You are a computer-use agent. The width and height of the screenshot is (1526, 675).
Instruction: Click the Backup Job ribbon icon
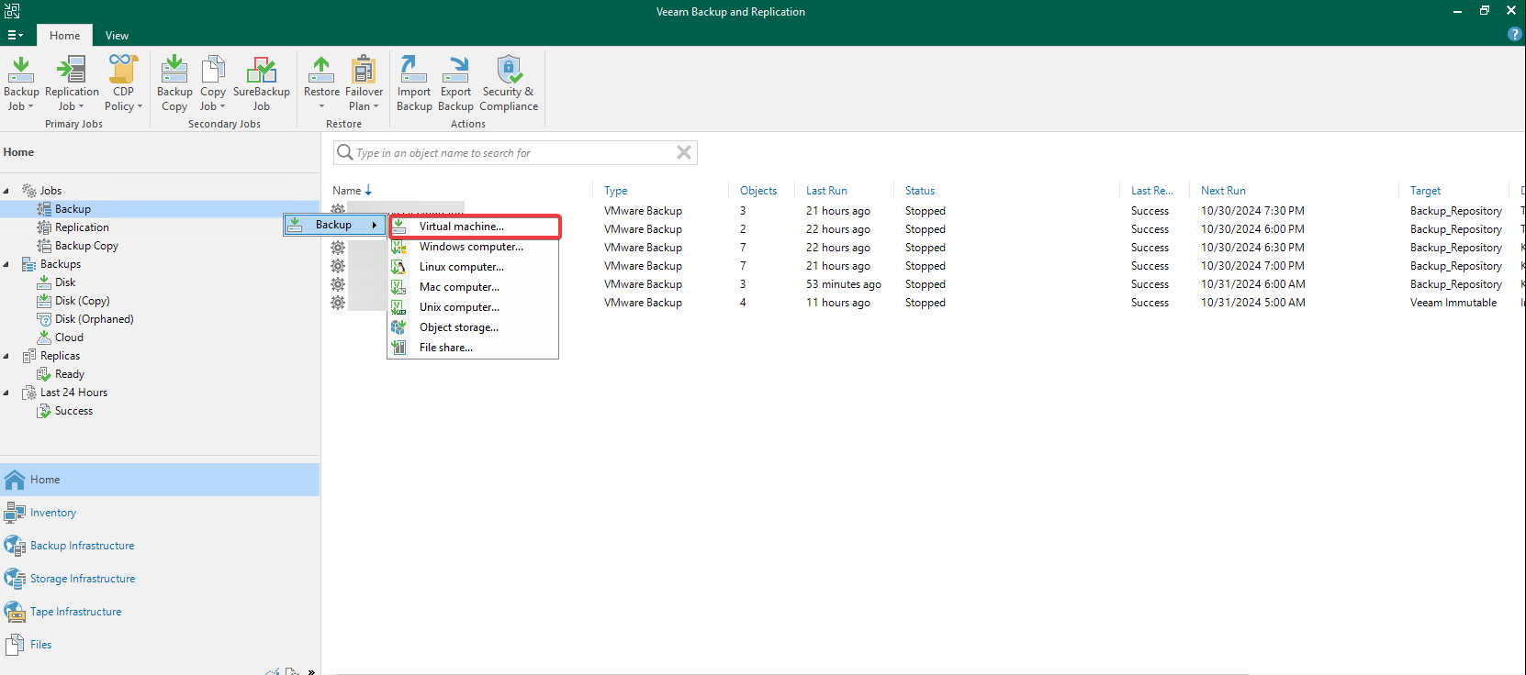tap(21, 70)
